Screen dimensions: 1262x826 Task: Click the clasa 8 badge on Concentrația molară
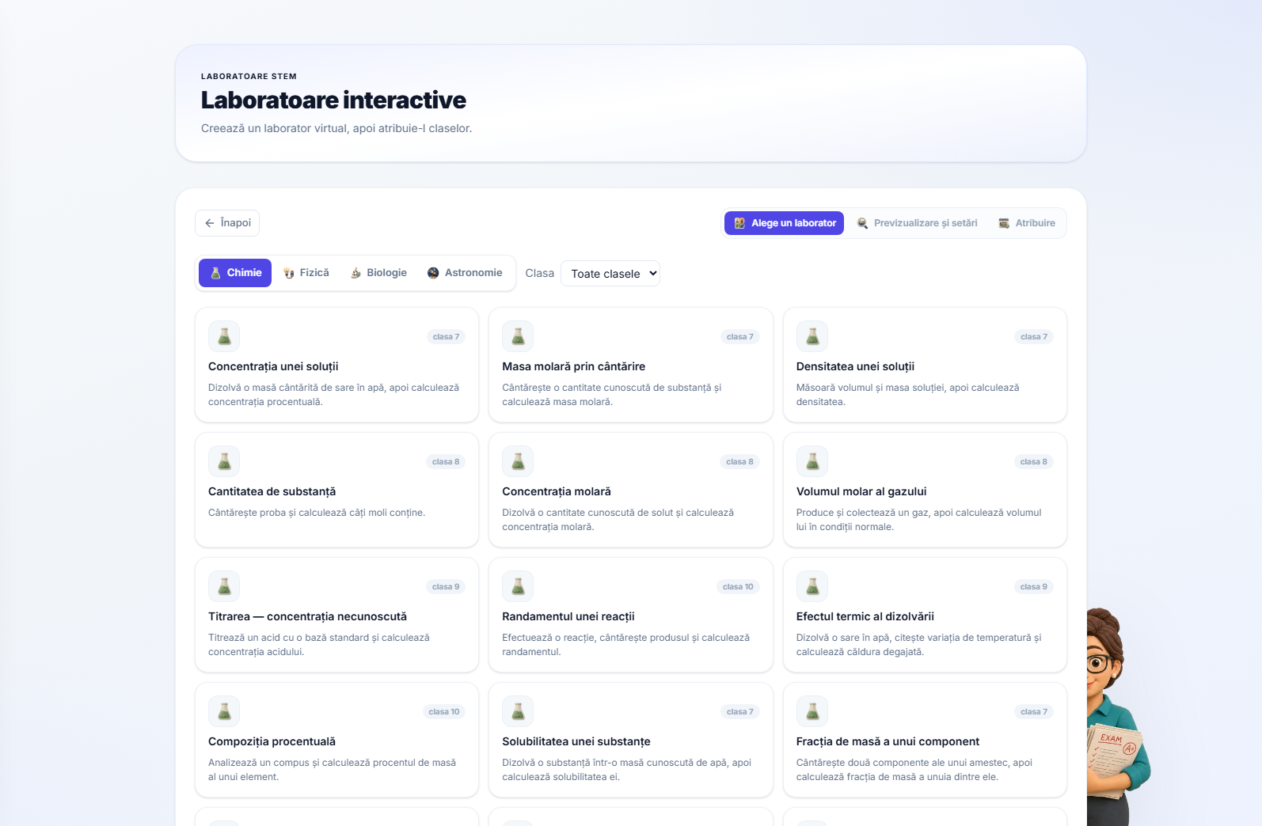(x=740, y=462)
